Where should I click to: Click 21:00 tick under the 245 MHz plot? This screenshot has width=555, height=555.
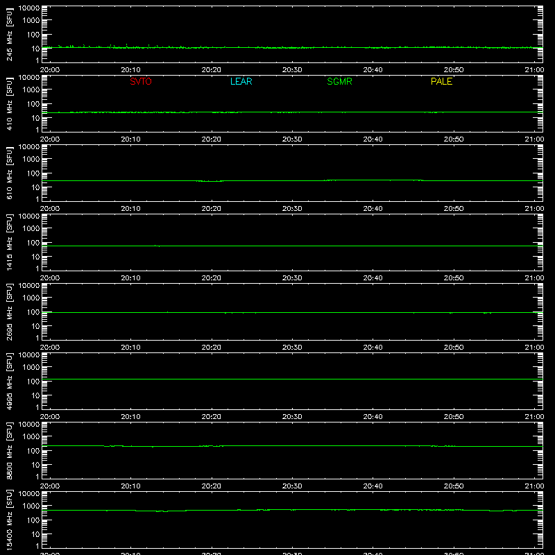tap(534, 70)
